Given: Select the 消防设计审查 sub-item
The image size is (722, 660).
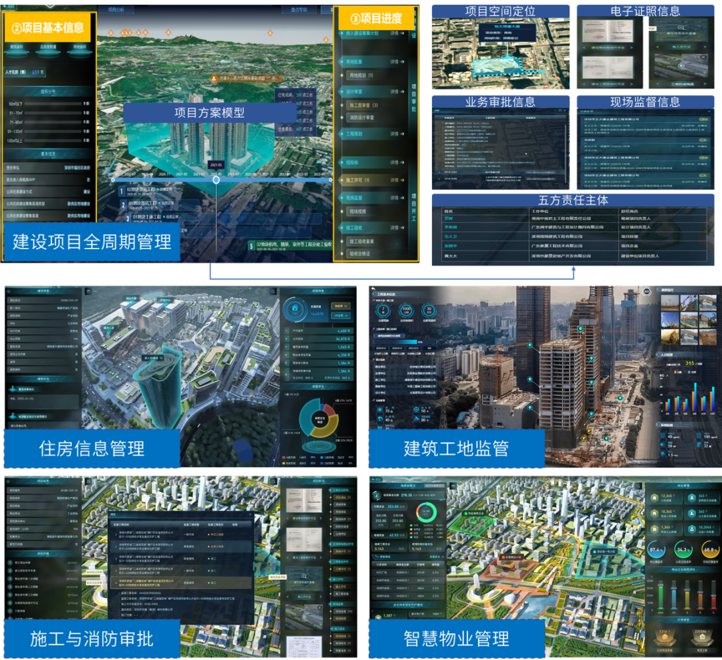Looking at the screenshot, I should coord(362,118).
